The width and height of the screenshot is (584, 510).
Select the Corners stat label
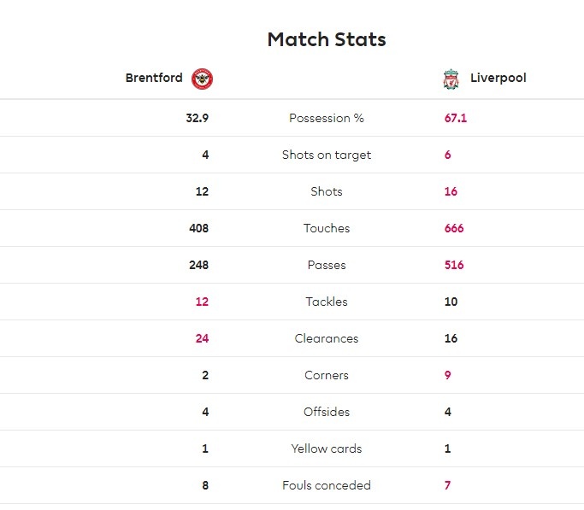(x=327, y=375)
